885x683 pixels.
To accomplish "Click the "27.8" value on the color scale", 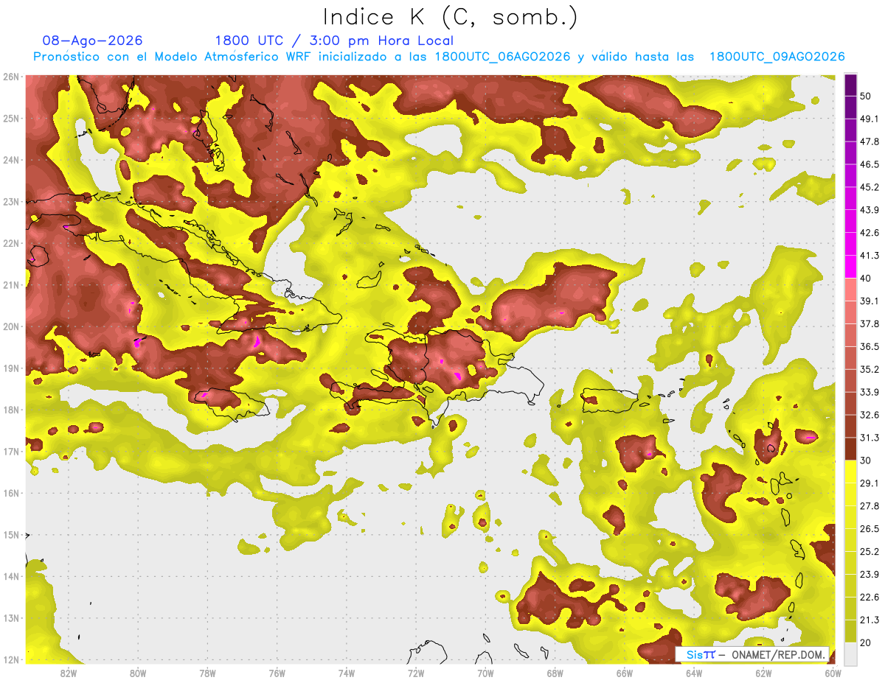I will point(870,505).
